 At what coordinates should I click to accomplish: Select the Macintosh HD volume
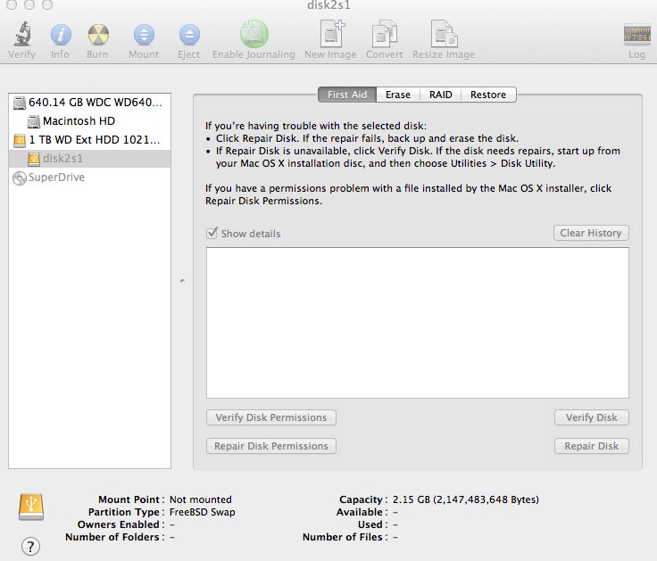pyautogui.click(x=89, y=121)
